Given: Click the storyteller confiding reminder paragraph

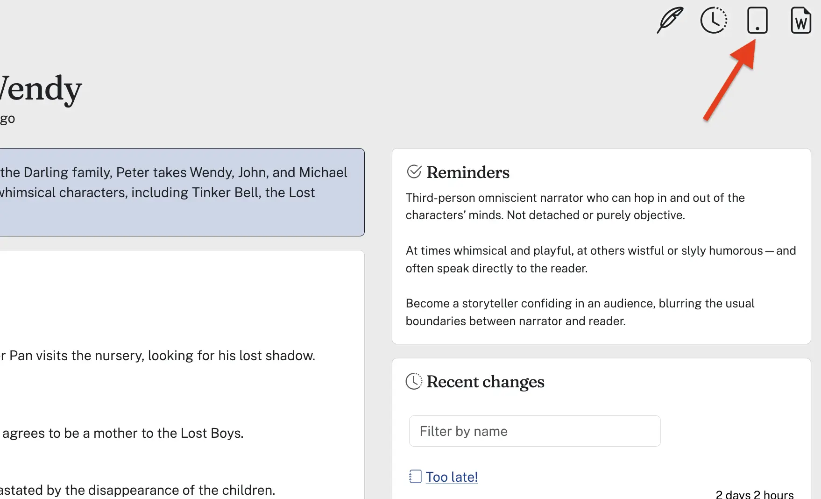Looking at the screenshot, I should tap(580, 312).
